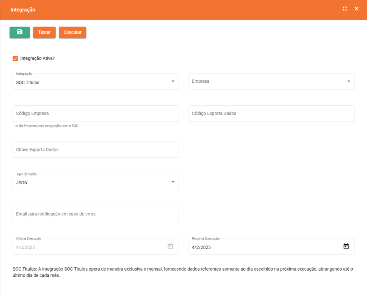
Task: Click the selected value SOC Títulos
Action: point(28,83)
